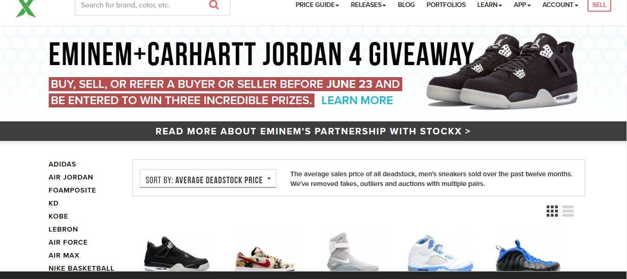Expand the Price Guide menu
The width and height of the screenshot is (627, 279).
click(x=317, y=5)
